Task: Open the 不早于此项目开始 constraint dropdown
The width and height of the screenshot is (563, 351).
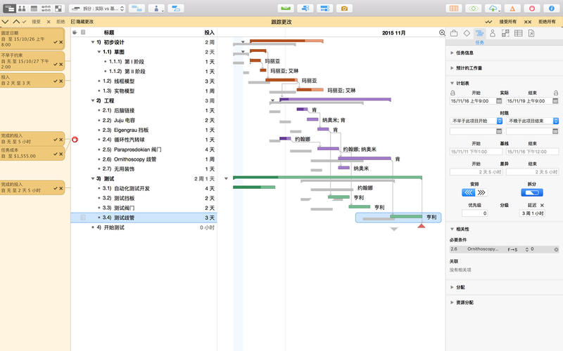Action: click(476, 121)
